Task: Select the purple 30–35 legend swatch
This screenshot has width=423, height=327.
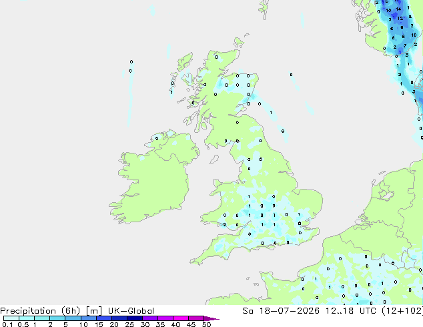Action: click(x=150, y=318)
